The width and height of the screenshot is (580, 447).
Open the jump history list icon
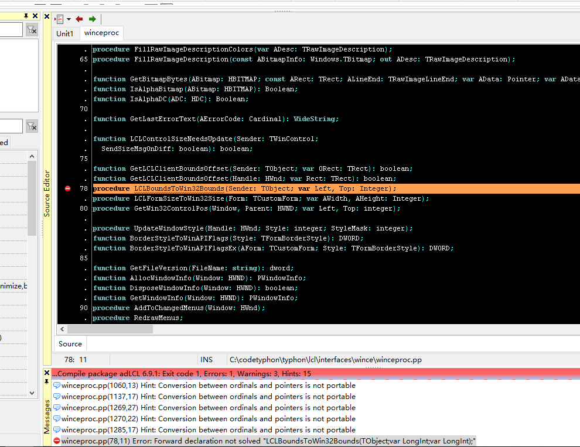[x=59, y=19]
